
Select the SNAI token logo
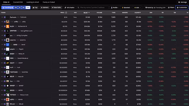(x=8, y=58)
